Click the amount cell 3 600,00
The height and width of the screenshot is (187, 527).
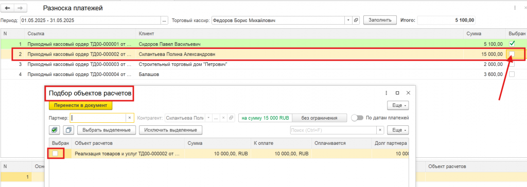point(484,74)
